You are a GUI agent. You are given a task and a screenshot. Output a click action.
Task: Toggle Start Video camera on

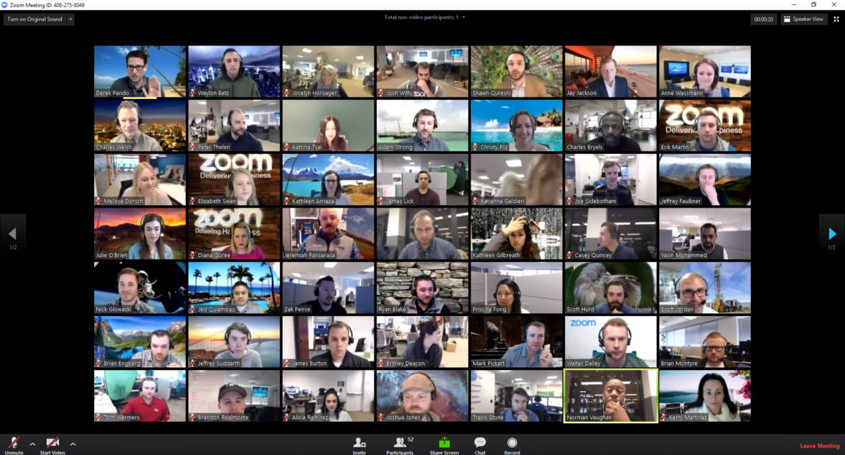[52, 444]
